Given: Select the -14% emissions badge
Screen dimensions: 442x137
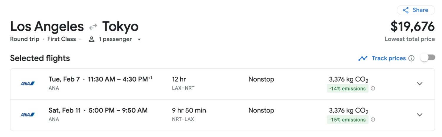Looking at the screenshot, I should click(347, 88).
